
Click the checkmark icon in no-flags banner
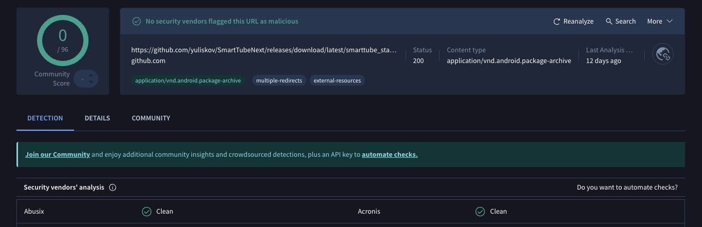[x=136, y=22]
